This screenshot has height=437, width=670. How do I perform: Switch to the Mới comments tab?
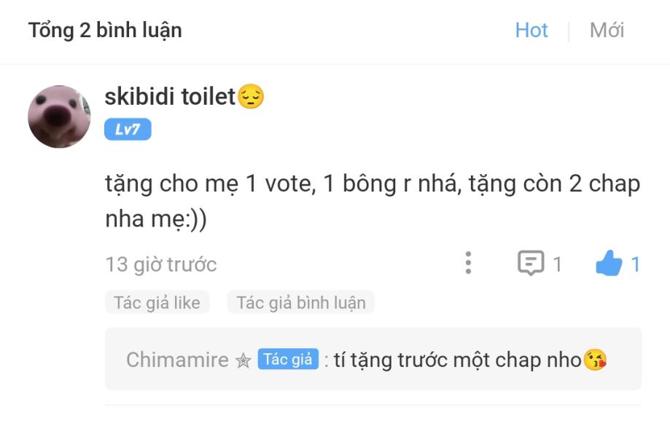click(607, 31)
